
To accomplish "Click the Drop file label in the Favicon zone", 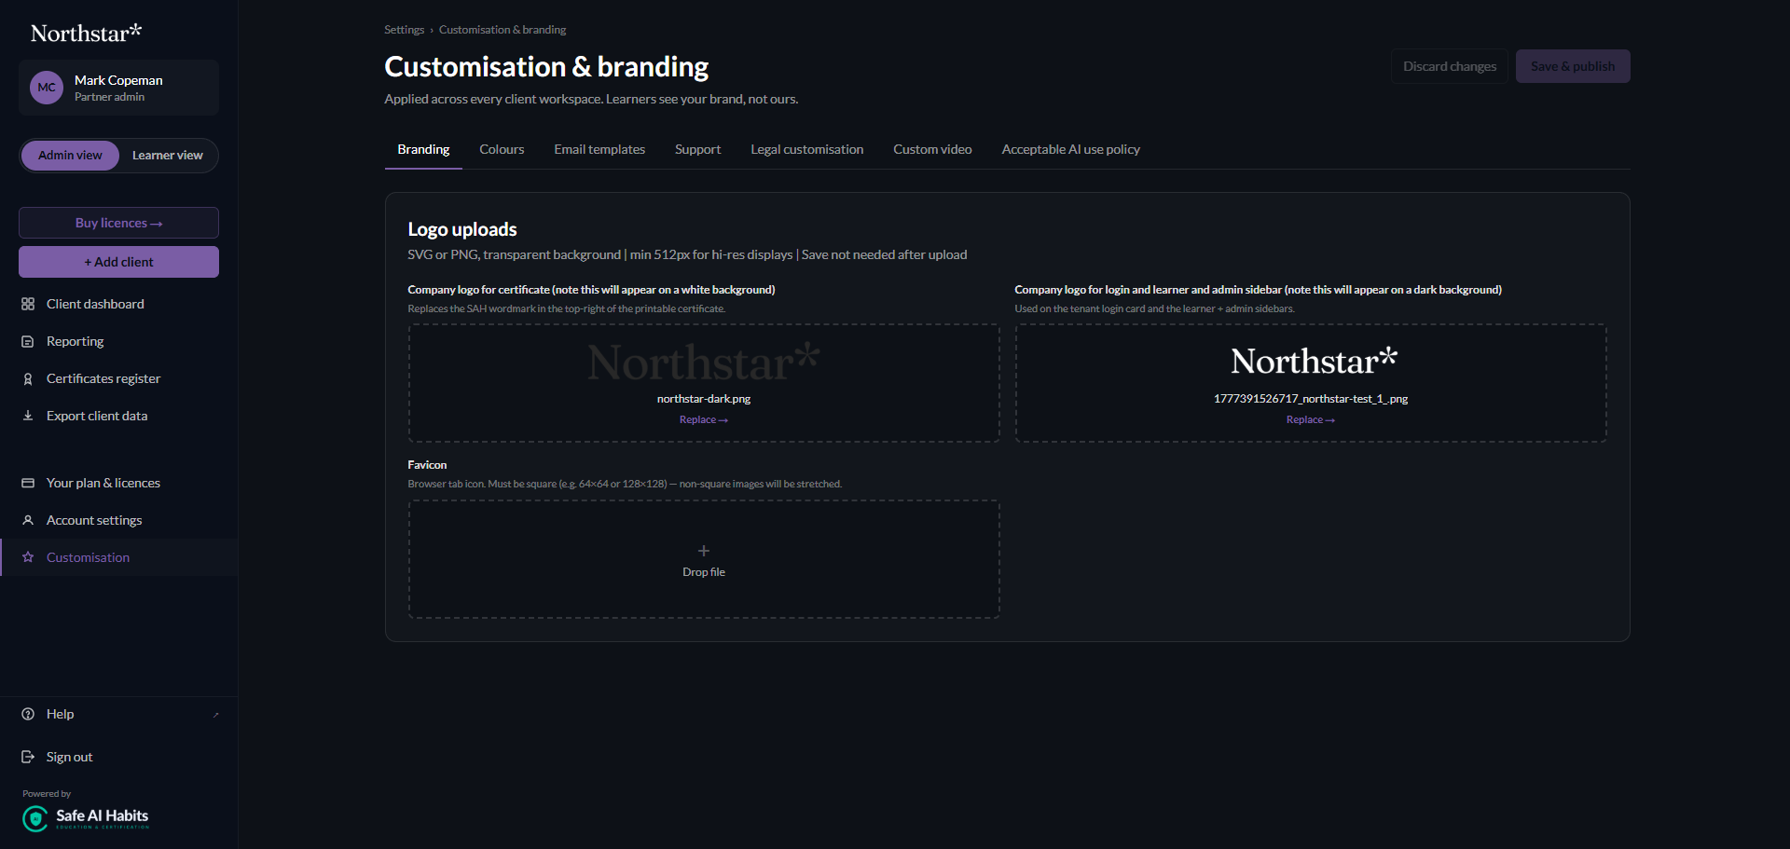I will coord(704,572).
